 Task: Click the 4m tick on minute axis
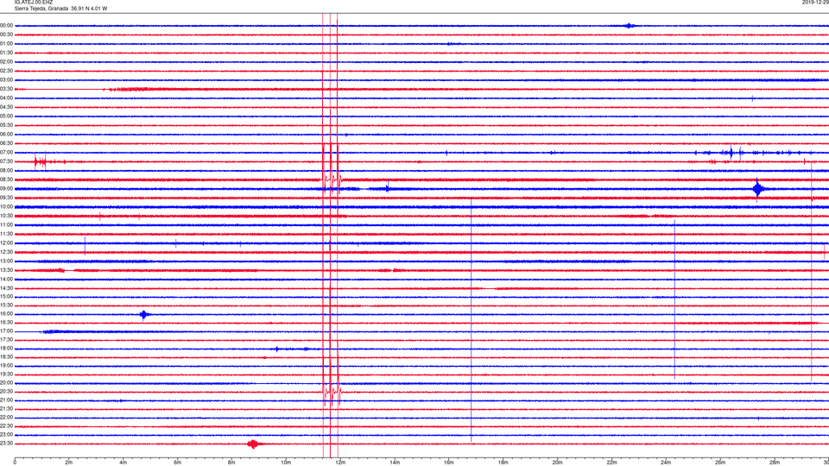123,463
